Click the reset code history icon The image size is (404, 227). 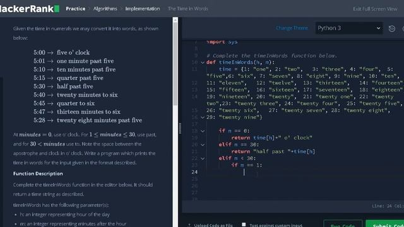tap(392, 28)
